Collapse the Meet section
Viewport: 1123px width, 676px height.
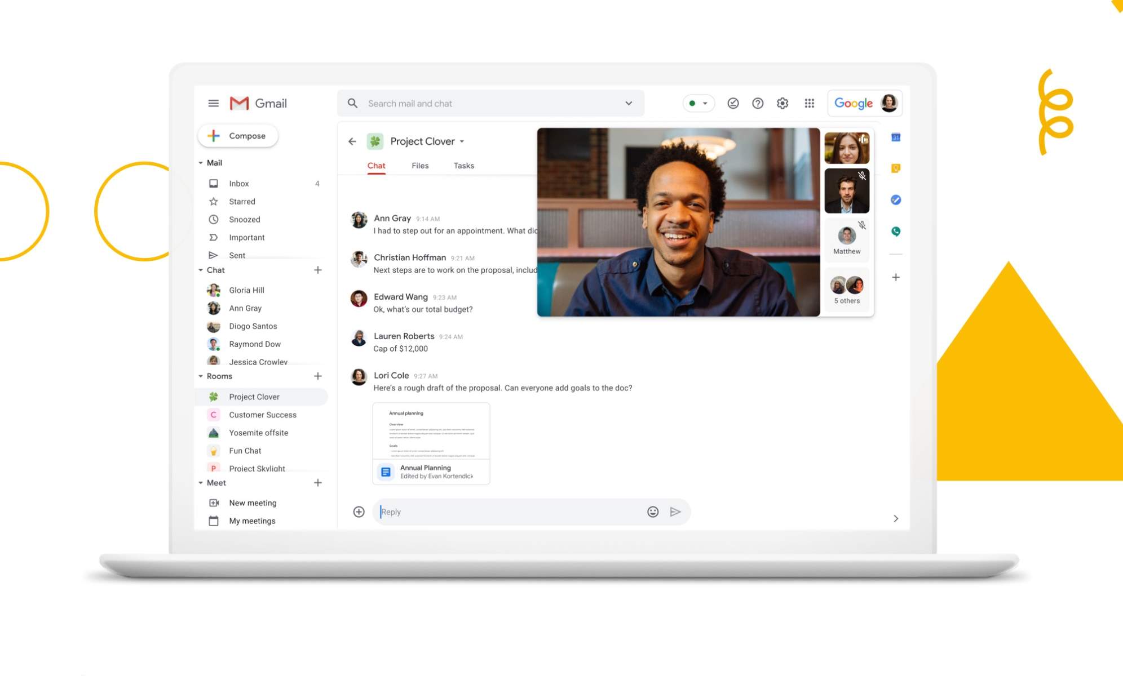pos(201,483)
